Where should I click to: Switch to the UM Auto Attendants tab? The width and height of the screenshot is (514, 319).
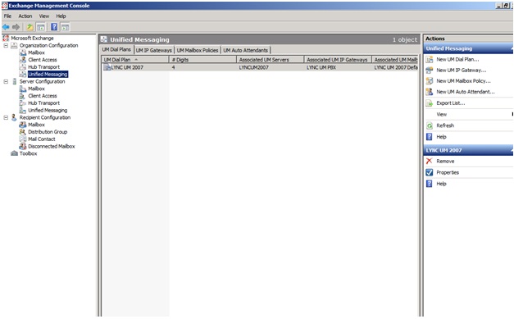pyautogui.click(x=246, y=50)
